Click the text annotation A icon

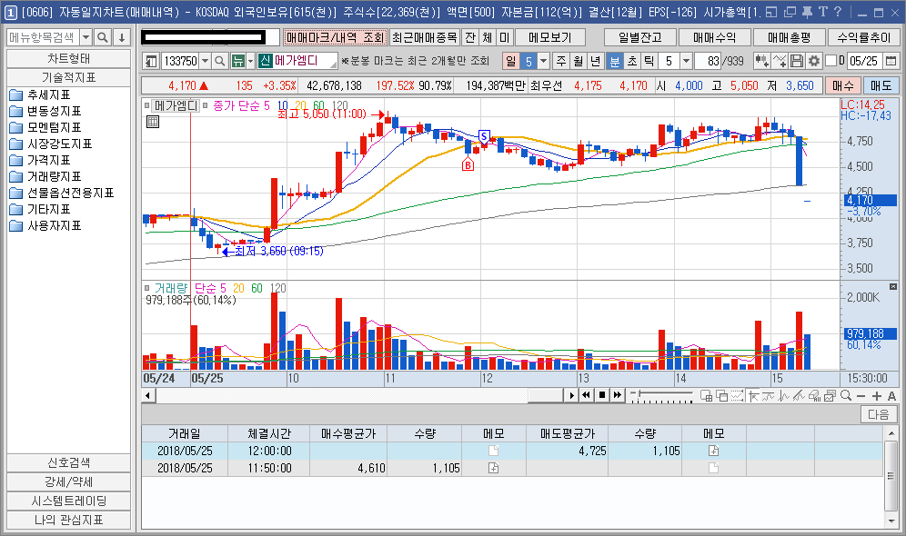tap(892, 396)
